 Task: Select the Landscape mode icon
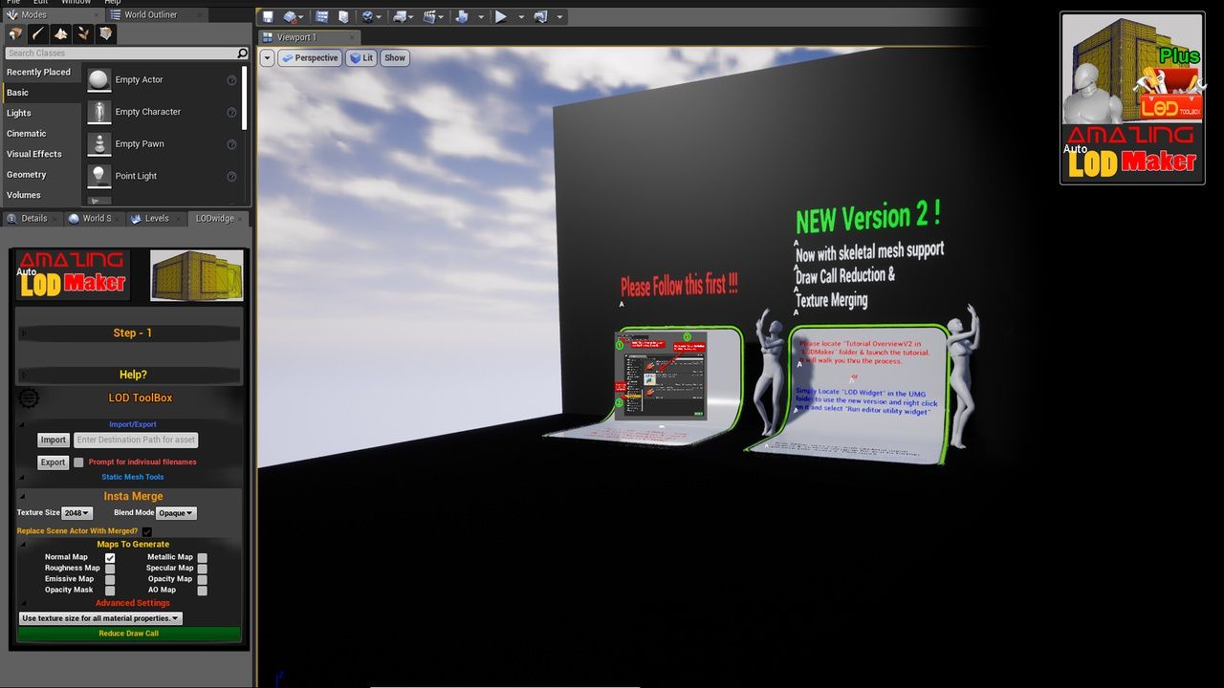60,33
